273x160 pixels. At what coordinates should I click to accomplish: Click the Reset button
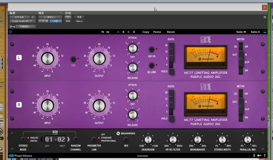coord(171,32)
